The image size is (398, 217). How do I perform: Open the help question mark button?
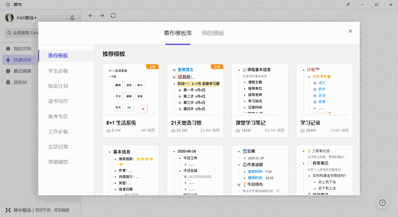[x=382, y=203]
